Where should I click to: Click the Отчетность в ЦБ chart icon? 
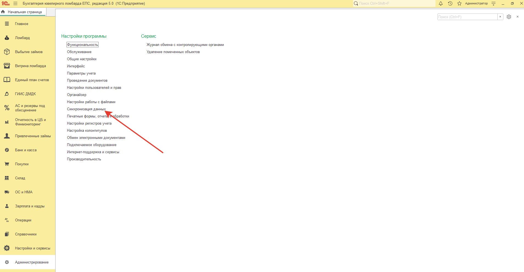pos(7,122)
